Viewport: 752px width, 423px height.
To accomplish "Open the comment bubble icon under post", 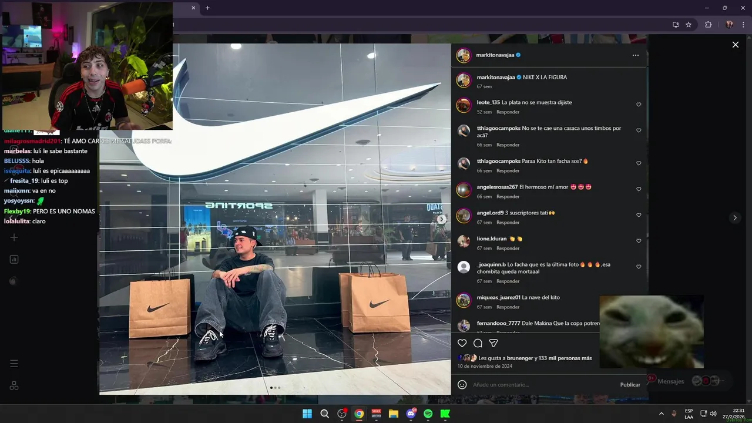I will click(x=478, y=343).
